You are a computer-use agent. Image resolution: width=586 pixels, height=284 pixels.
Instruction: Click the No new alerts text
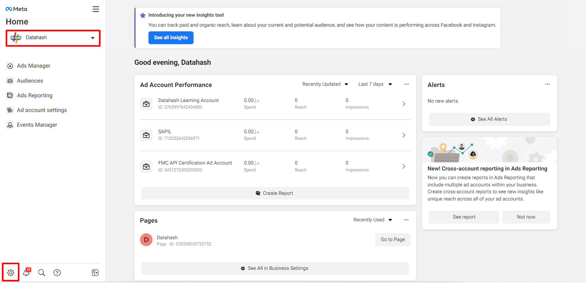(x=443, y=101)
